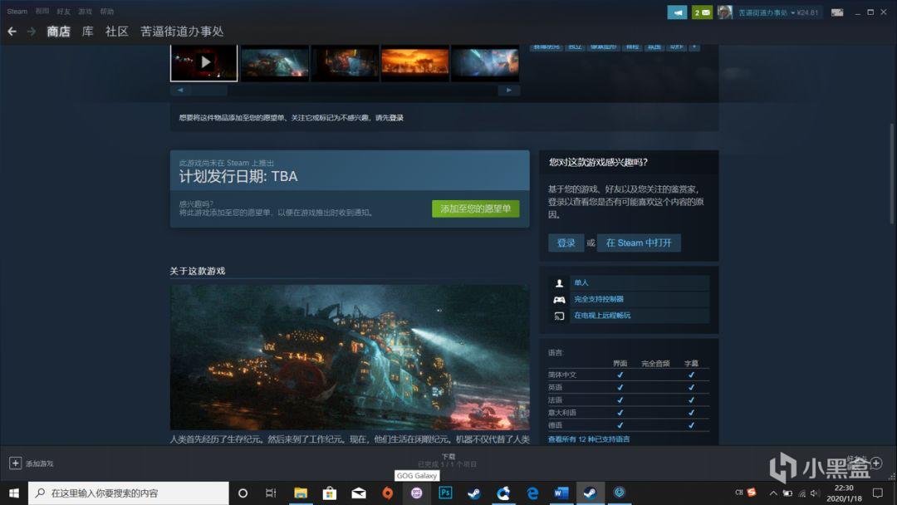Show hidden tray icons with the chevron
897x505 pixels.
773,493
